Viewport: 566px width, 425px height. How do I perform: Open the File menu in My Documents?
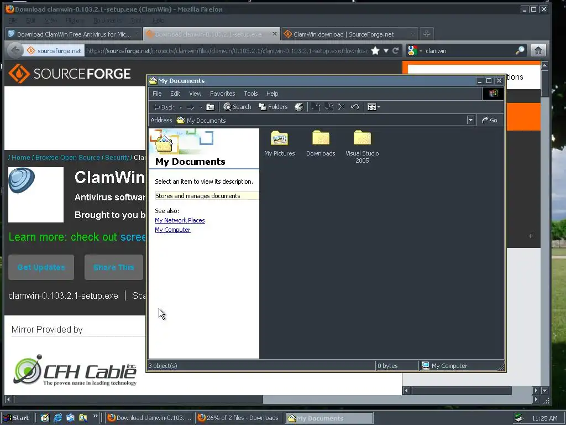tap(157, 94)
